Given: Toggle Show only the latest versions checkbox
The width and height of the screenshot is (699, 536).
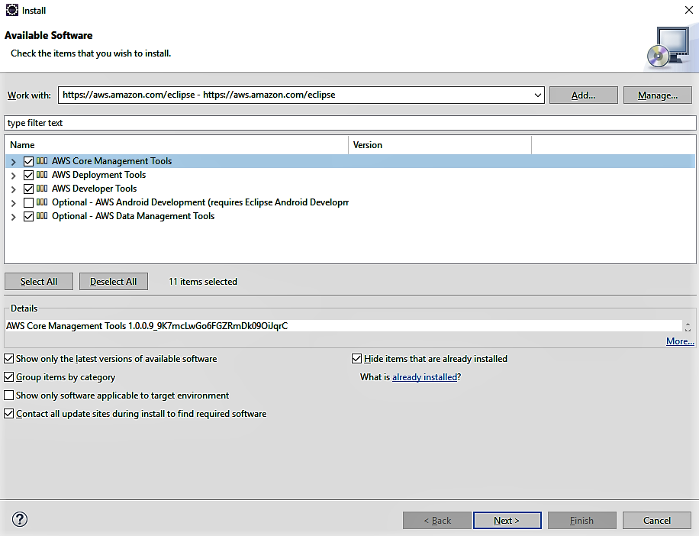Looking at the screenshot, I should (x=9, y=359).
